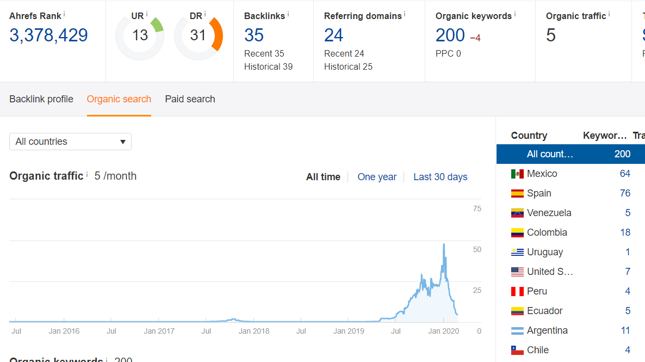This screenshot has height=362, width=645.
Task: Click the Chile country name
Action: pyautogui.click(x=538, y=350)
